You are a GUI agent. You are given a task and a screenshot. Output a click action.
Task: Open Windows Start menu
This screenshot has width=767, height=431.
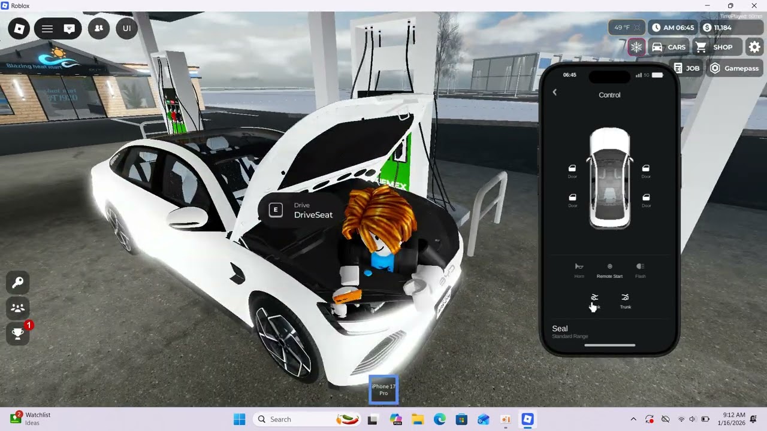239,419
